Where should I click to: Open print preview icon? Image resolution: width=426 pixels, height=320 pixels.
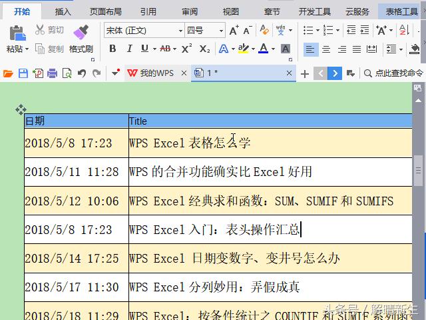point(67,73)
